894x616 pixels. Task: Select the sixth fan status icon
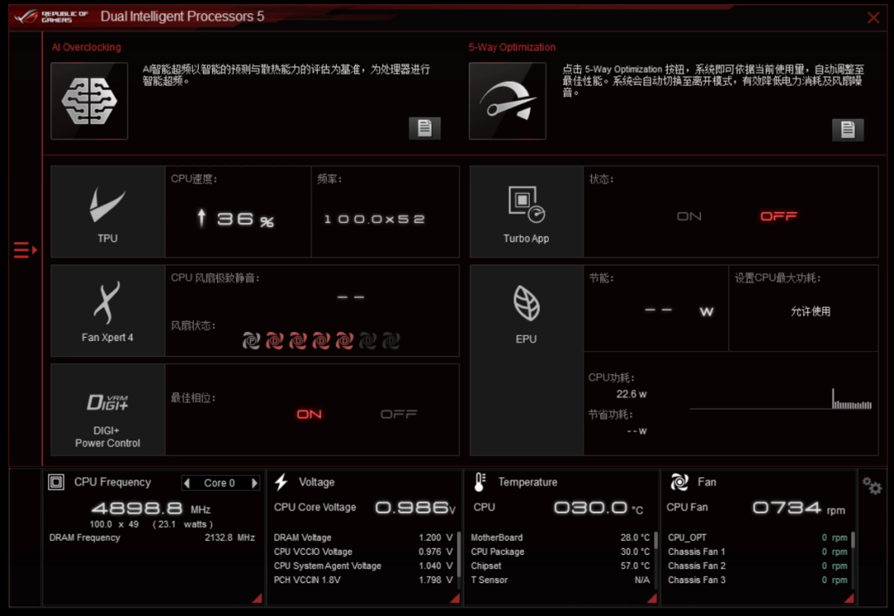368,341
